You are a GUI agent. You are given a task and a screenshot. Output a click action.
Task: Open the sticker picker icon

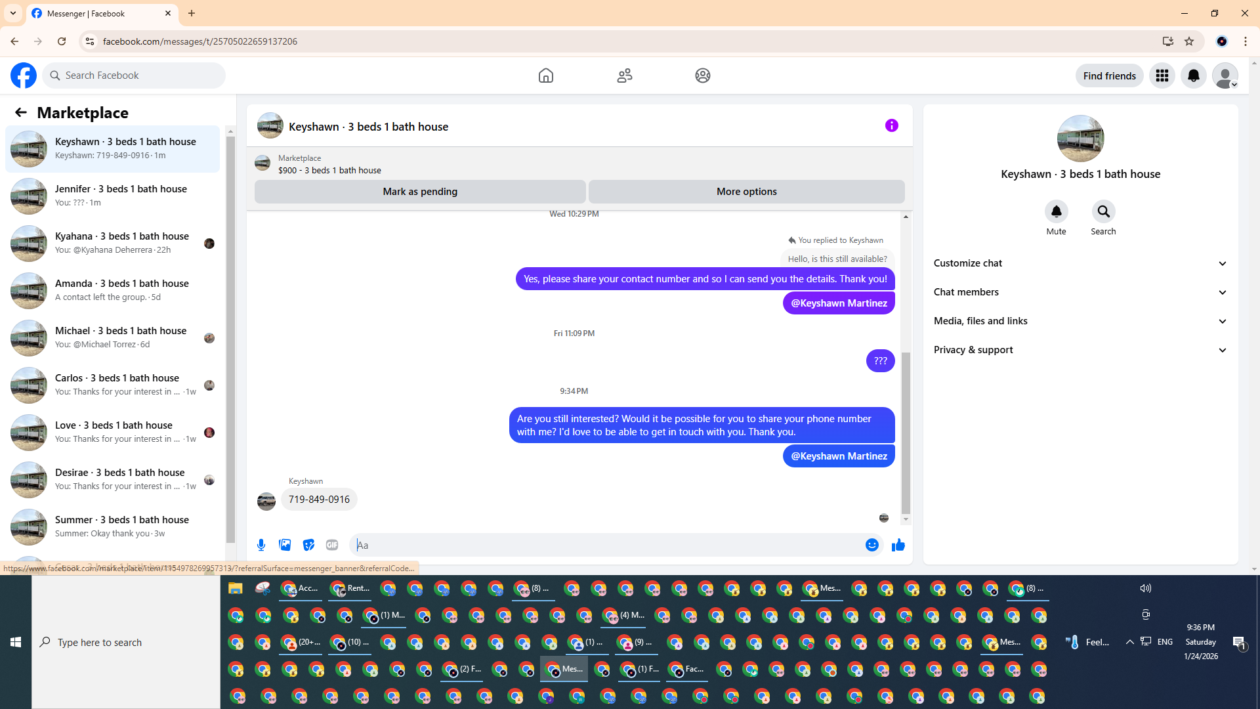point(308,545)
